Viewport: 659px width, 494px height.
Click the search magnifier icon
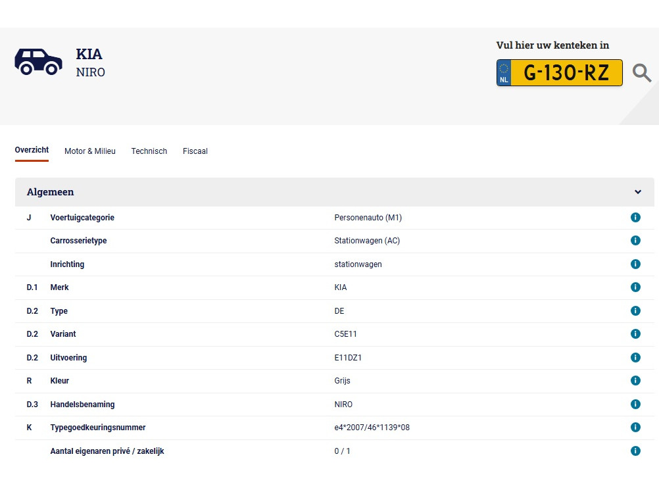(x=642, y=73)
